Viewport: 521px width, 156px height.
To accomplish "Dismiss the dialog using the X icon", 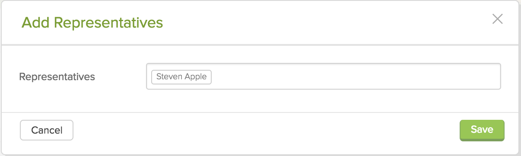I will (x=498, y=19).
